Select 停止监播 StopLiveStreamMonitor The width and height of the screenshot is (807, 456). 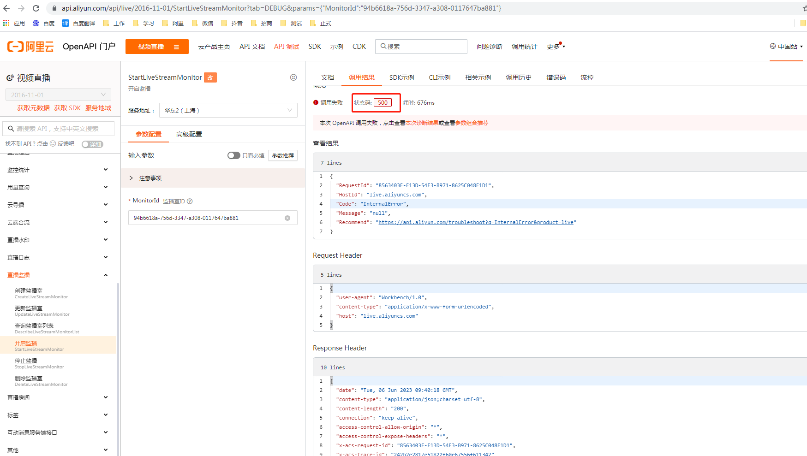(x=58, y=363)
